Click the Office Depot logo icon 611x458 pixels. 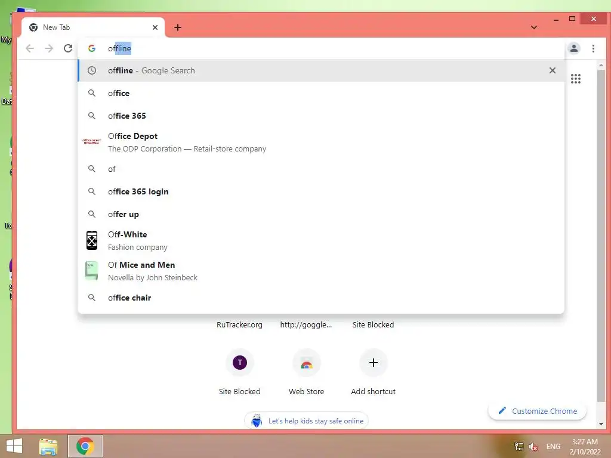pos(91,141)
